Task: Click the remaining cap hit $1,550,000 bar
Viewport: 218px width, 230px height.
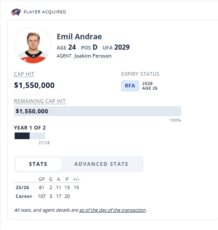Action: tap(98, 111)
